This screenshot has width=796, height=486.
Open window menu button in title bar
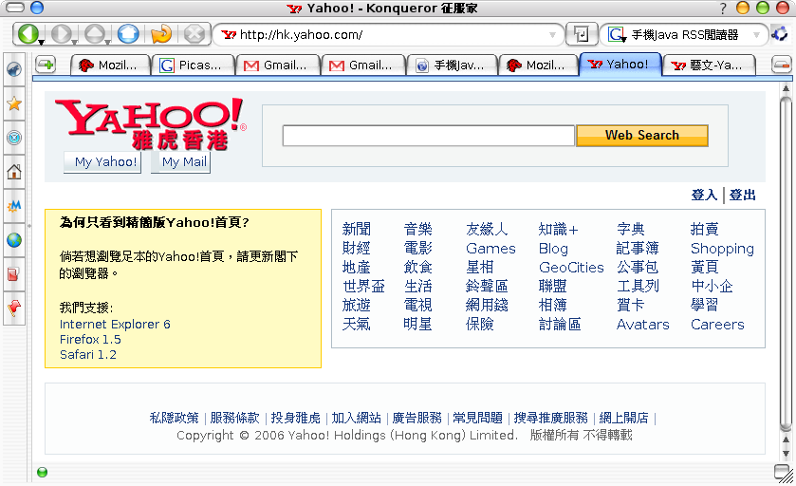click(15, 8)
